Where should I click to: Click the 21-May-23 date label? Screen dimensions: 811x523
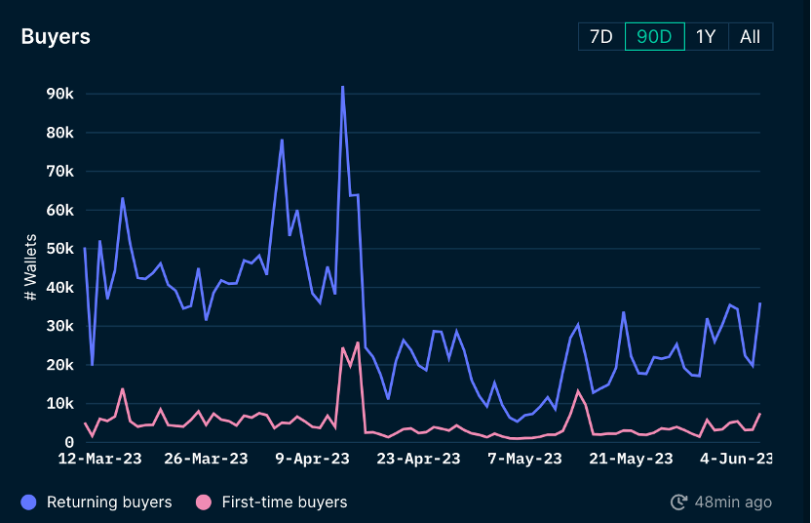tap(631, 459)
